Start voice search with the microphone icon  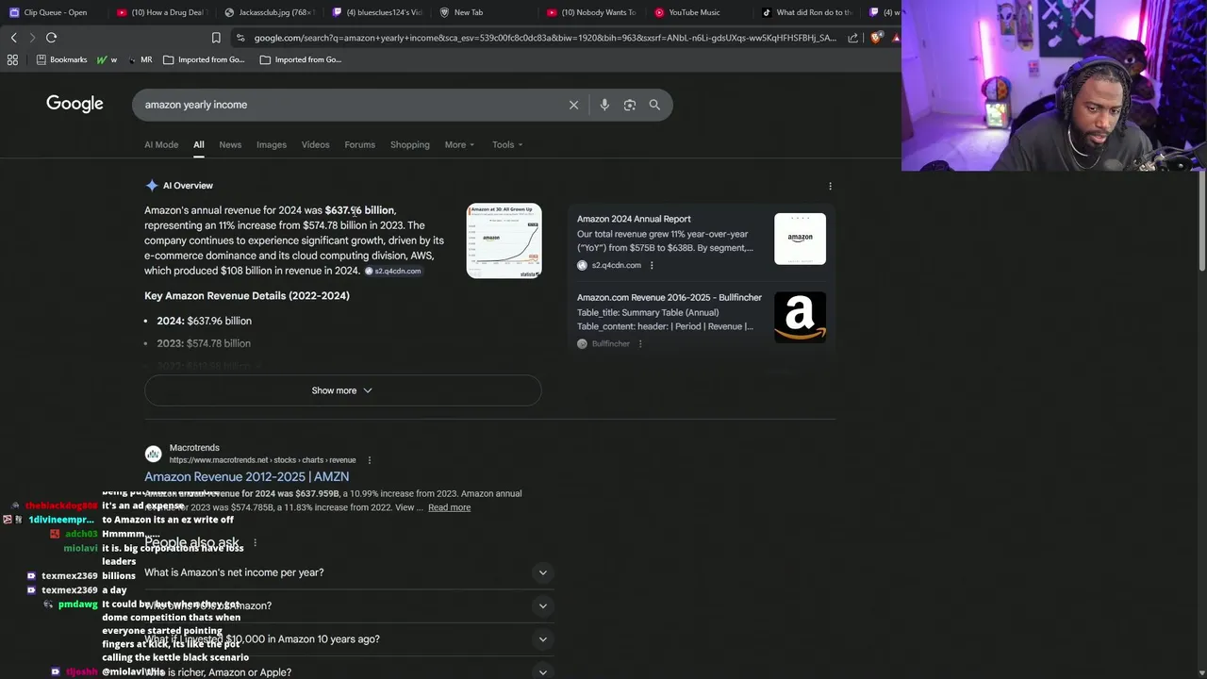pos(604,105)
